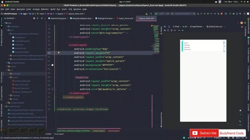Open Pixel device dropdown in preview
250x140 pixels.
[x=177, y=26]
